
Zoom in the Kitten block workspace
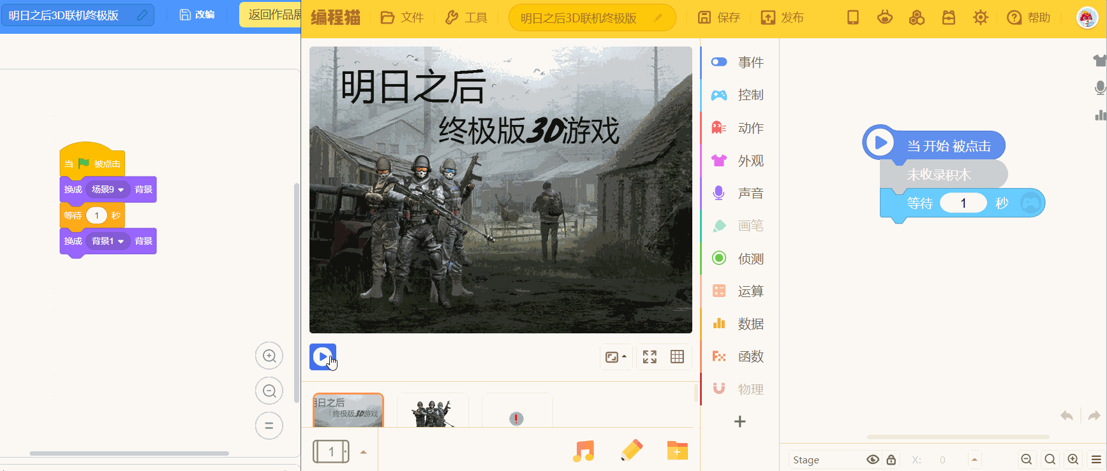(1073, 460)
